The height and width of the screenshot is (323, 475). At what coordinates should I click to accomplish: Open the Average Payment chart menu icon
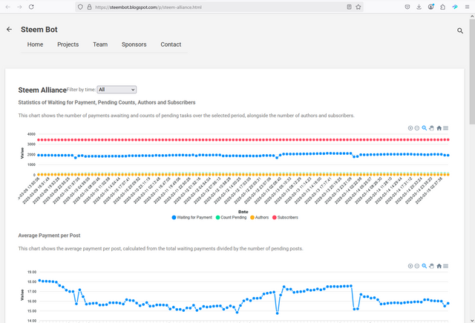click(x=445, y=266)
